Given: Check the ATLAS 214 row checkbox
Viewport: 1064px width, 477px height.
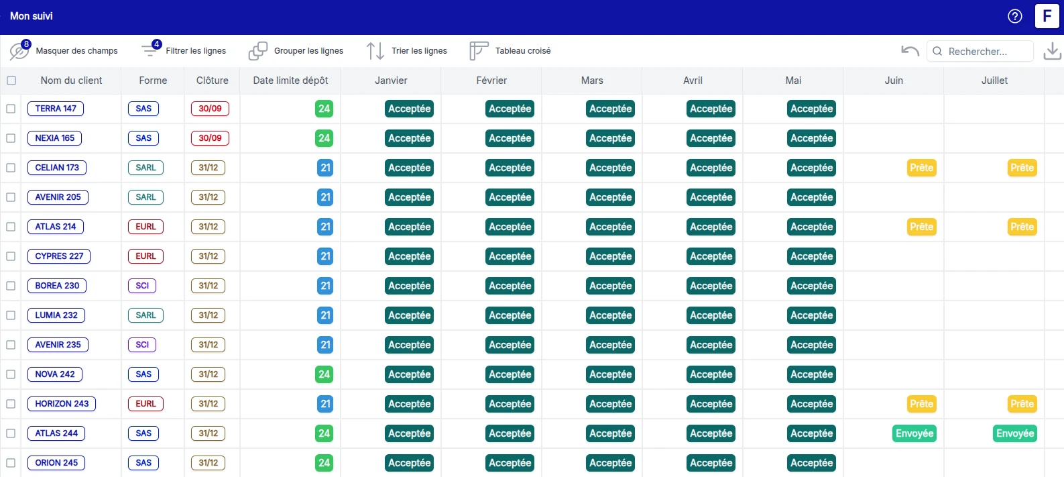Looking at the screenshot, I should tap(11, 227).
